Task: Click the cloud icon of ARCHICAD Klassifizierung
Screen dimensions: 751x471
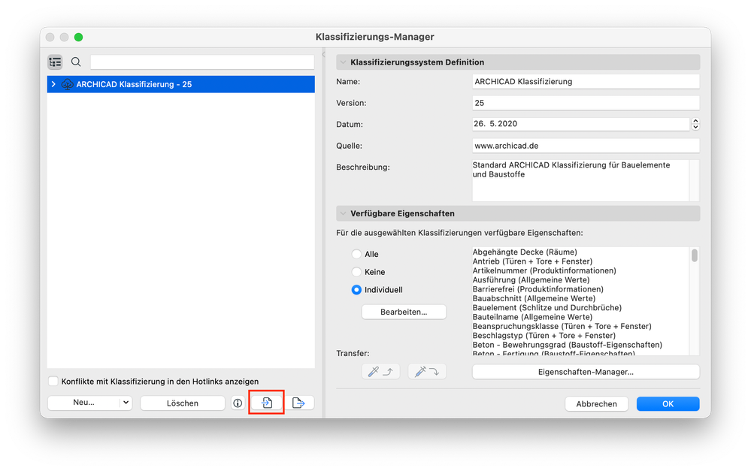Action: coord(67,84)
